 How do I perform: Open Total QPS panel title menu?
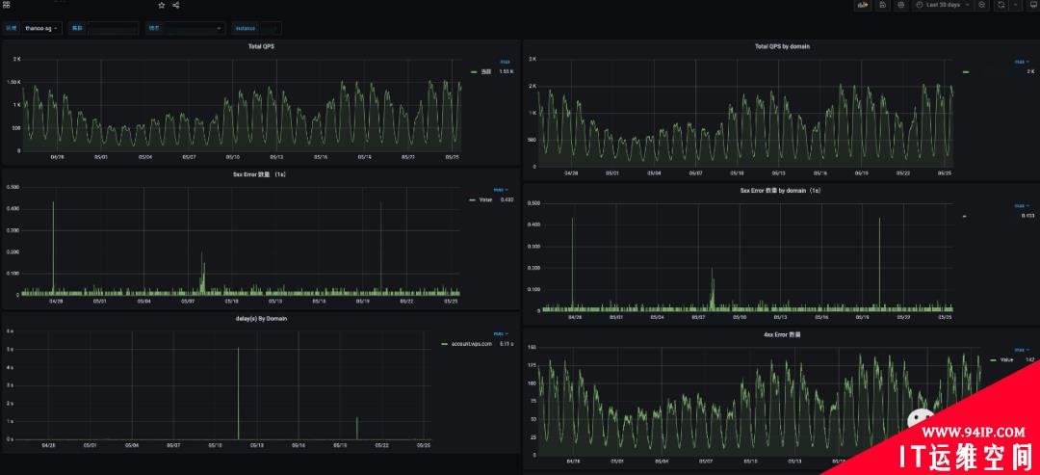coord(261,46)
